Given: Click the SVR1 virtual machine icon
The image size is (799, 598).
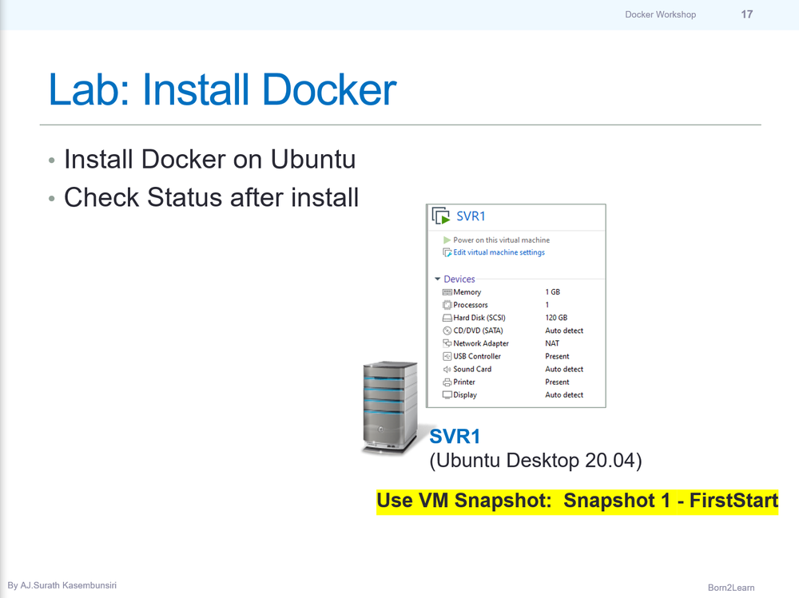Looking at the screenshot, I should click(x=439, y=216).
